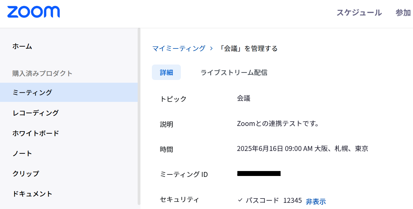Click the マイミーティング breadcrumb link
The width and height of the screenshot is (413, 209).
coord(179,48)
